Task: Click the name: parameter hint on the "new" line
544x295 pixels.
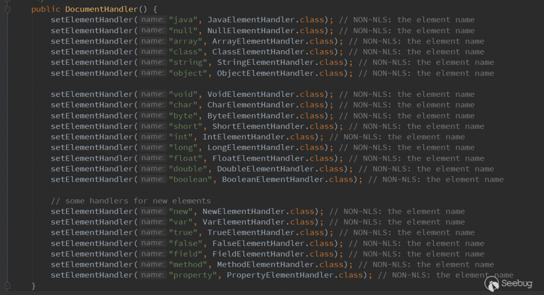Action: tap(153, 211)
